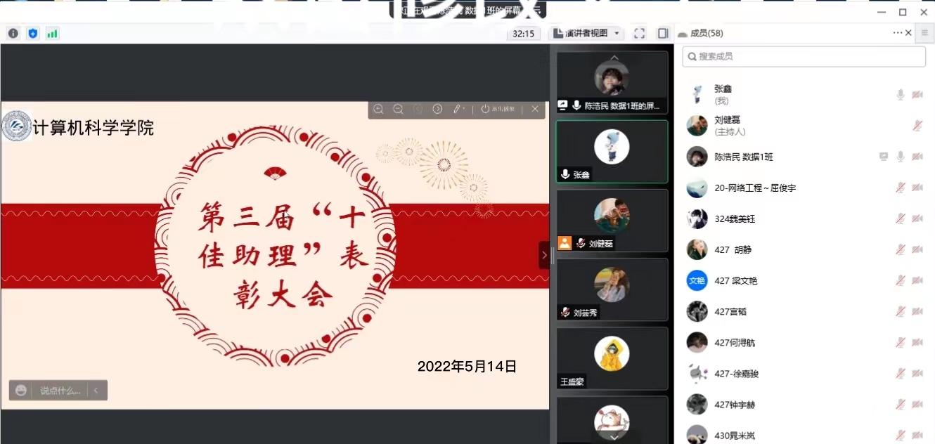The image size is (935, 444).
Task: Toggle microphone for 陈浩民 数据1班 in list
Action: pos(900,157)
